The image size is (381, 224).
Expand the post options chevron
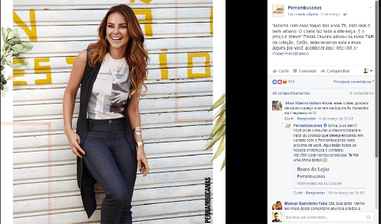pos(371,7)
